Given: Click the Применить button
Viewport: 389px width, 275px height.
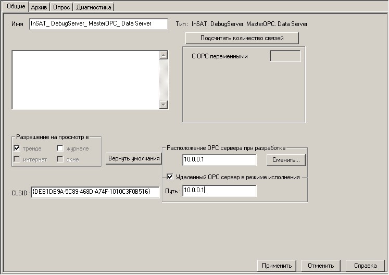Looking at the screenshot, I should click(x=277, y=266).
